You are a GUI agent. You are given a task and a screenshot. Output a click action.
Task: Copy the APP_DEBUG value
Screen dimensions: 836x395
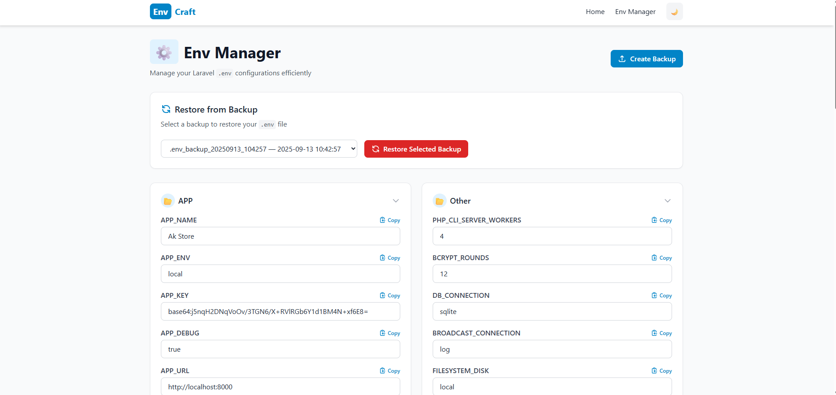click(x=390, y=333)
